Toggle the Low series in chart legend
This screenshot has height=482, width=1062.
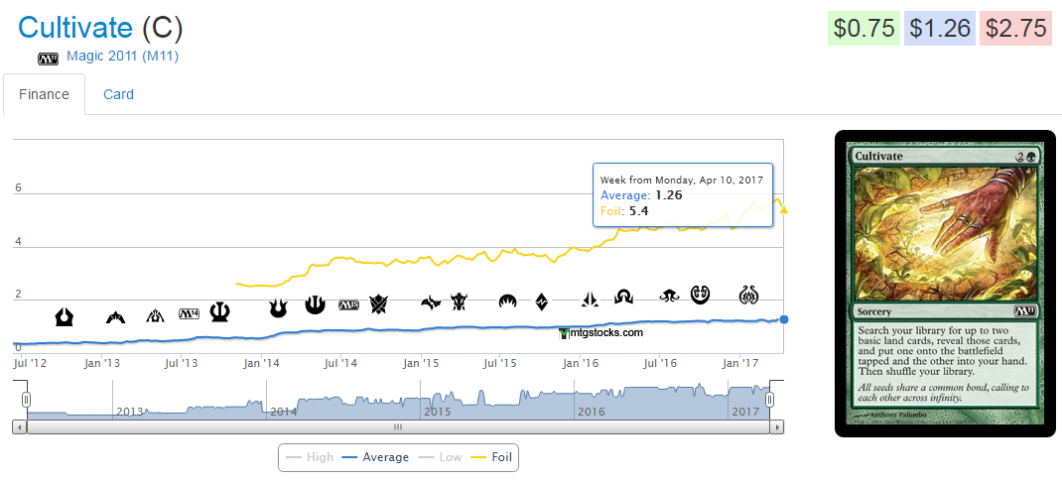click(441, 457)
